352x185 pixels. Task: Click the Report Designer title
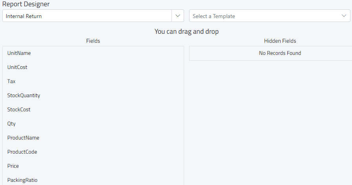click(26, 4)
